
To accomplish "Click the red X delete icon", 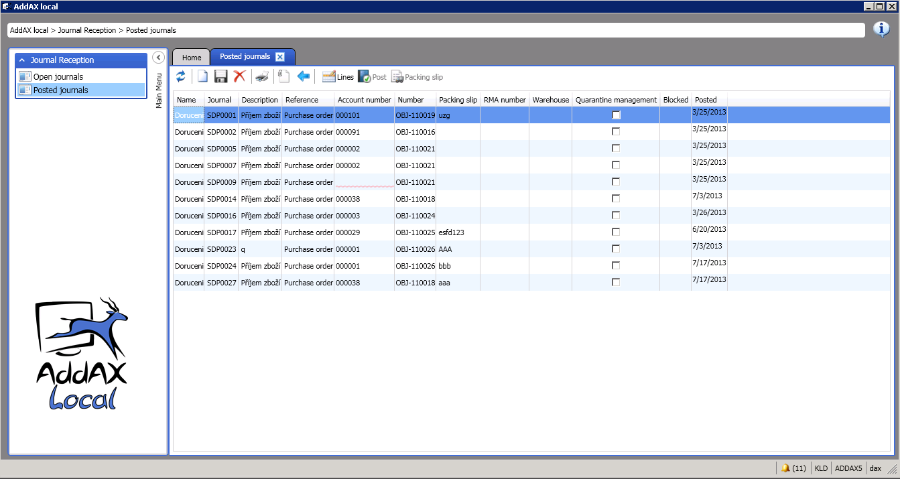I will (239, 77).
